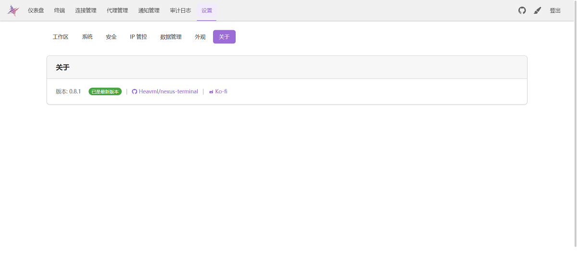
Task: Select the IP 管控 tab
Action: click(138, 37)
